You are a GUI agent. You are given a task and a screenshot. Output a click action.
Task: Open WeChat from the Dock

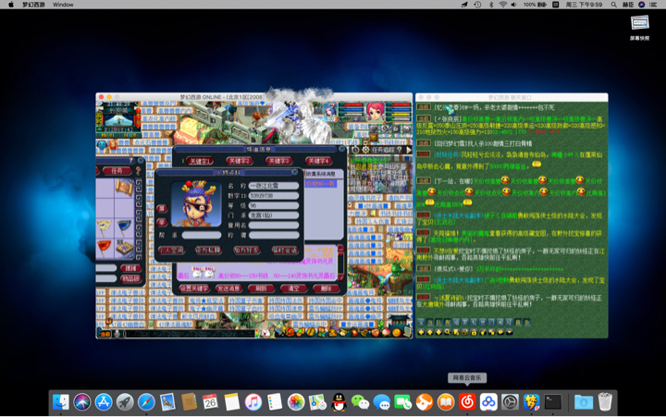coord(360,401)
